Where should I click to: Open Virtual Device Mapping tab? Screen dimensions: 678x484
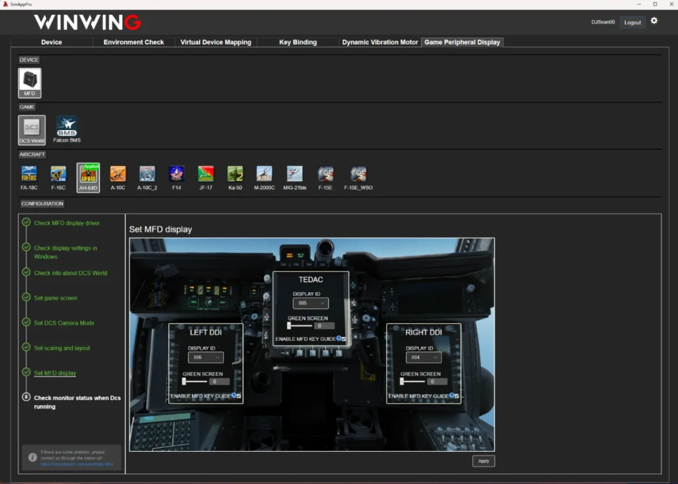coord(215,42)
